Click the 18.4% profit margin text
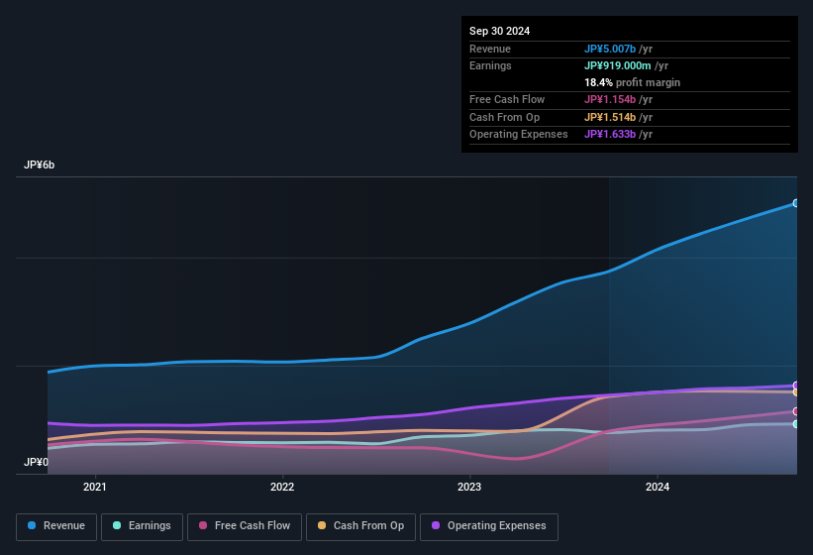The width and height of the screenshot is (813, 555). pos(632,82)
